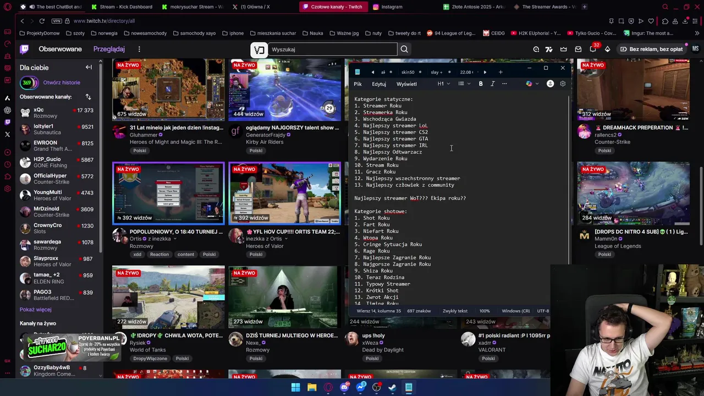
Task: Sort followed channels with arrows icon
Action: click(88, 97)
